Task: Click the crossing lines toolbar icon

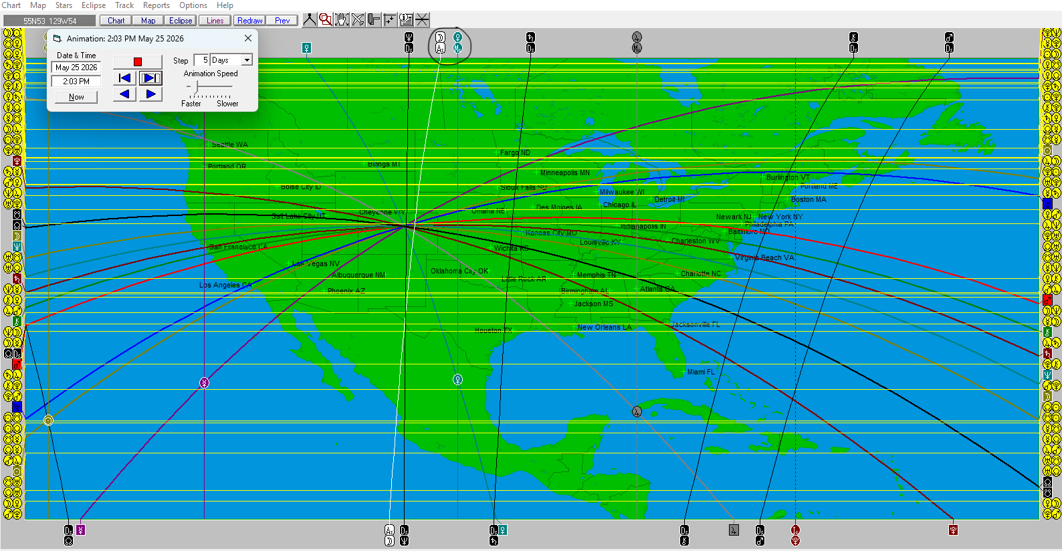Action: 422,20
